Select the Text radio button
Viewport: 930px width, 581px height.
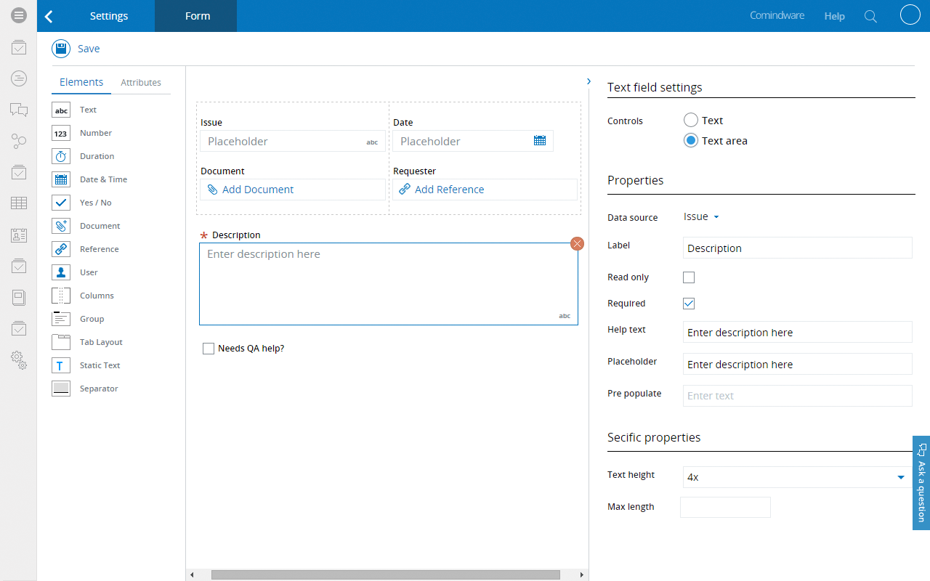[x=691, y=121]
